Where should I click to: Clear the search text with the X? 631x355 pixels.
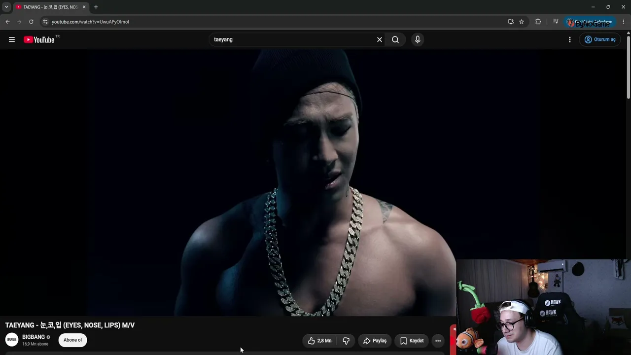pos(380,39)
